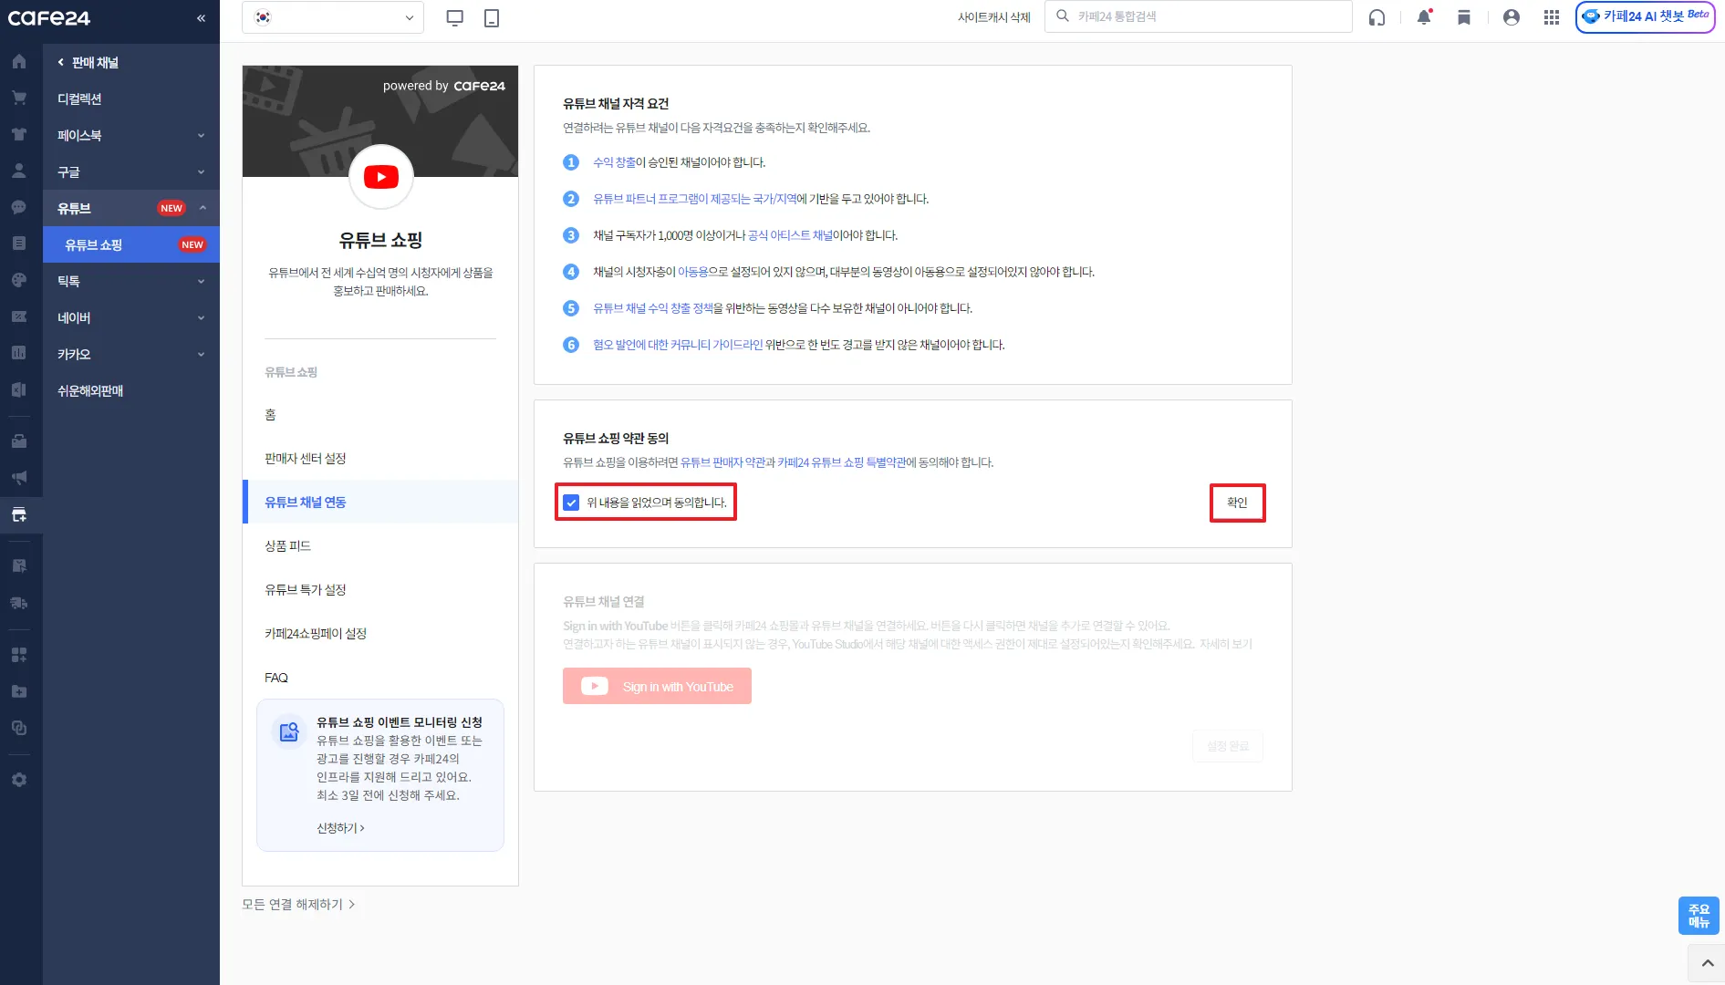This screenshot has height=985, width=1725.
Task: Open the 아동용 link
Action: click(x=693, y=272)
